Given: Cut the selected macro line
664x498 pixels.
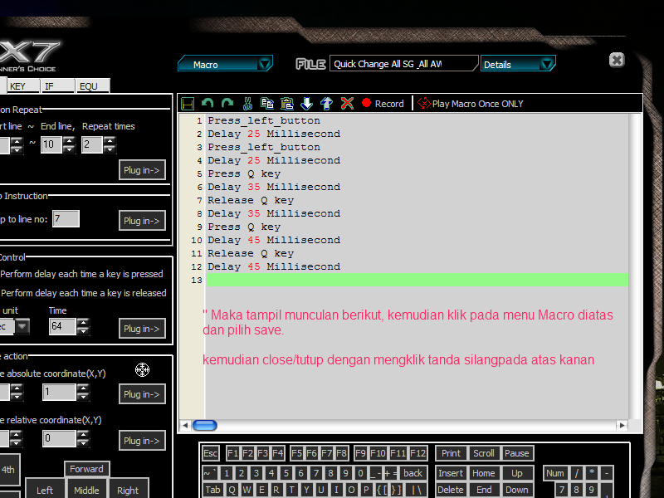Looking at the screenshot, I should [247, 103].
